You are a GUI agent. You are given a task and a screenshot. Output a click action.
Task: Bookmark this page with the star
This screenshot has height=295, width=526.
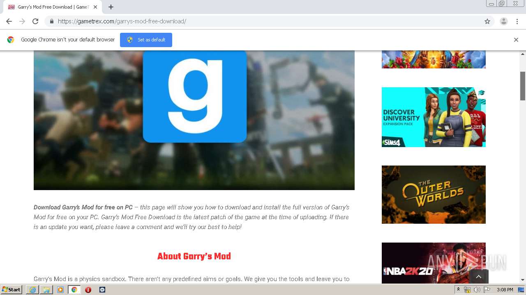(487, 21)
